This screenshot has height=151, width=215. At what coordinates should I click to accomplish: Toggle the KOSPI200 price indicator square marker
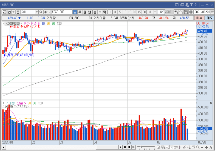3,24
